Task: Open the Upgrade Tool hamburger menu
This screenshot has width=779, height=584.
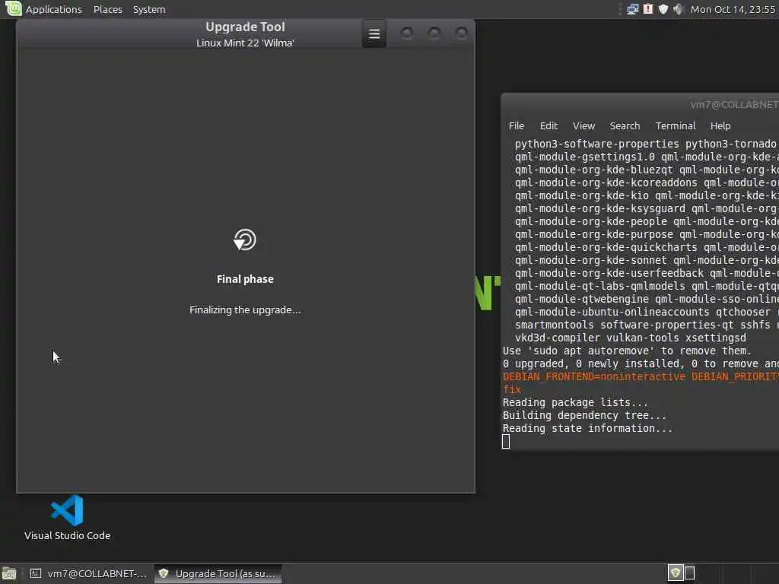Action: click(x=374, y=33)
